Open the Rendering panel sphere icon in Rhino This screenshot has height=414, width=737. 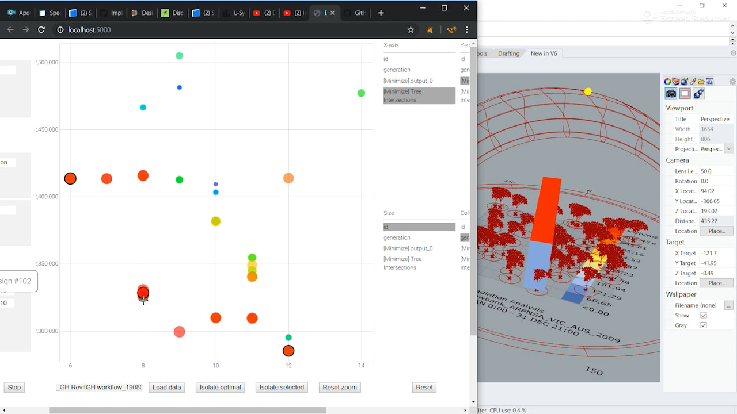pos(685,82)
